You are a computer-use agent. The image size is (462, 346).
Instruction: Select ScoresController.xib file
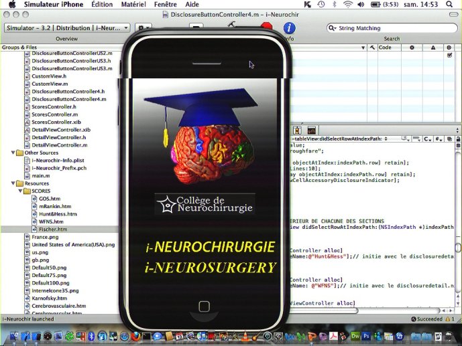click(56, 122)
